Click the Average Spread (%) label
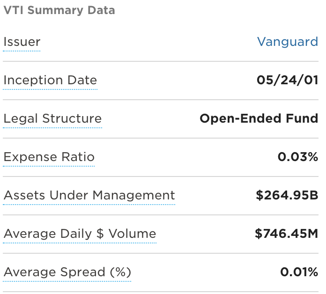The width and height of the screenshot is (326, 294). click(67, 272)
